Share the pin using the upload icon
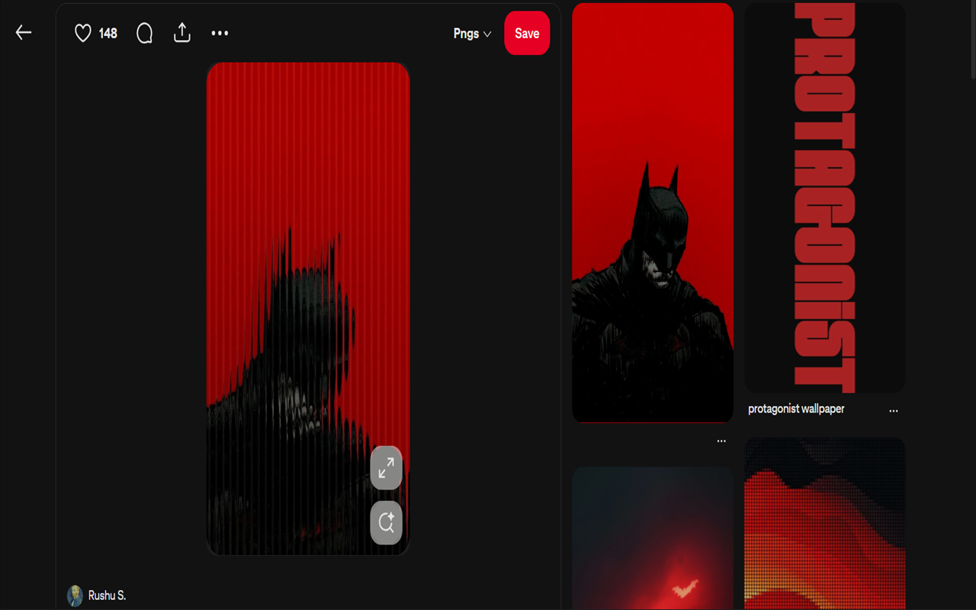This screenshot has width=976, height=610. [x=181, y=33]
